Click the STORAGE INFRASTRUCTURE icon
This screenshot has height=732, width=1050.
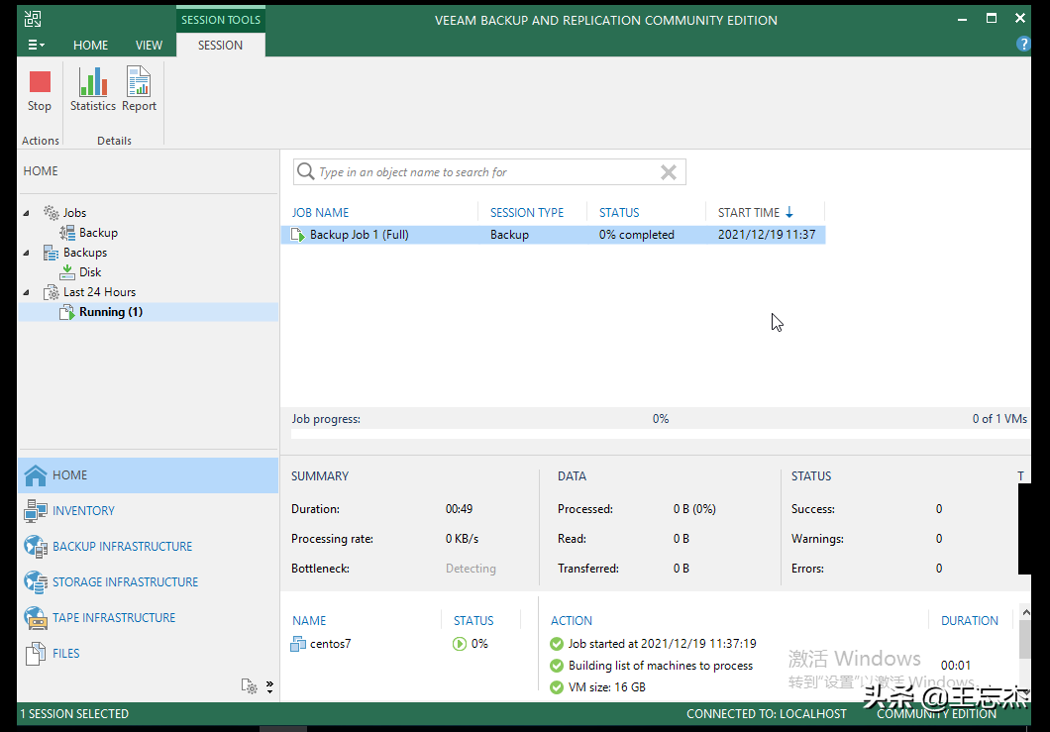(x=36, y=582)
